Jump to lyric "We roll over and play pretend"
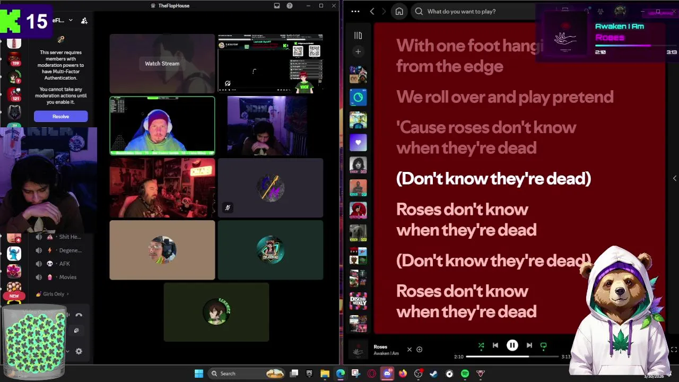 pos(504,97)
